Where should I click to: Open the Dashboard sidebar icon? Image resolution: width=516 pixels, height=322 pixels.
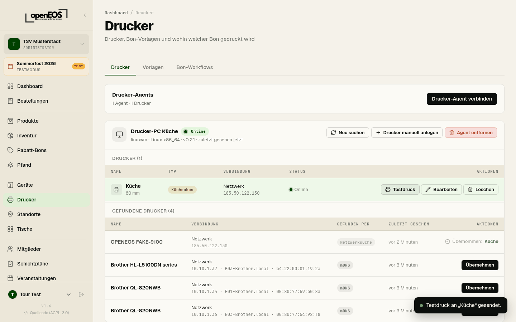coord(10,86)
